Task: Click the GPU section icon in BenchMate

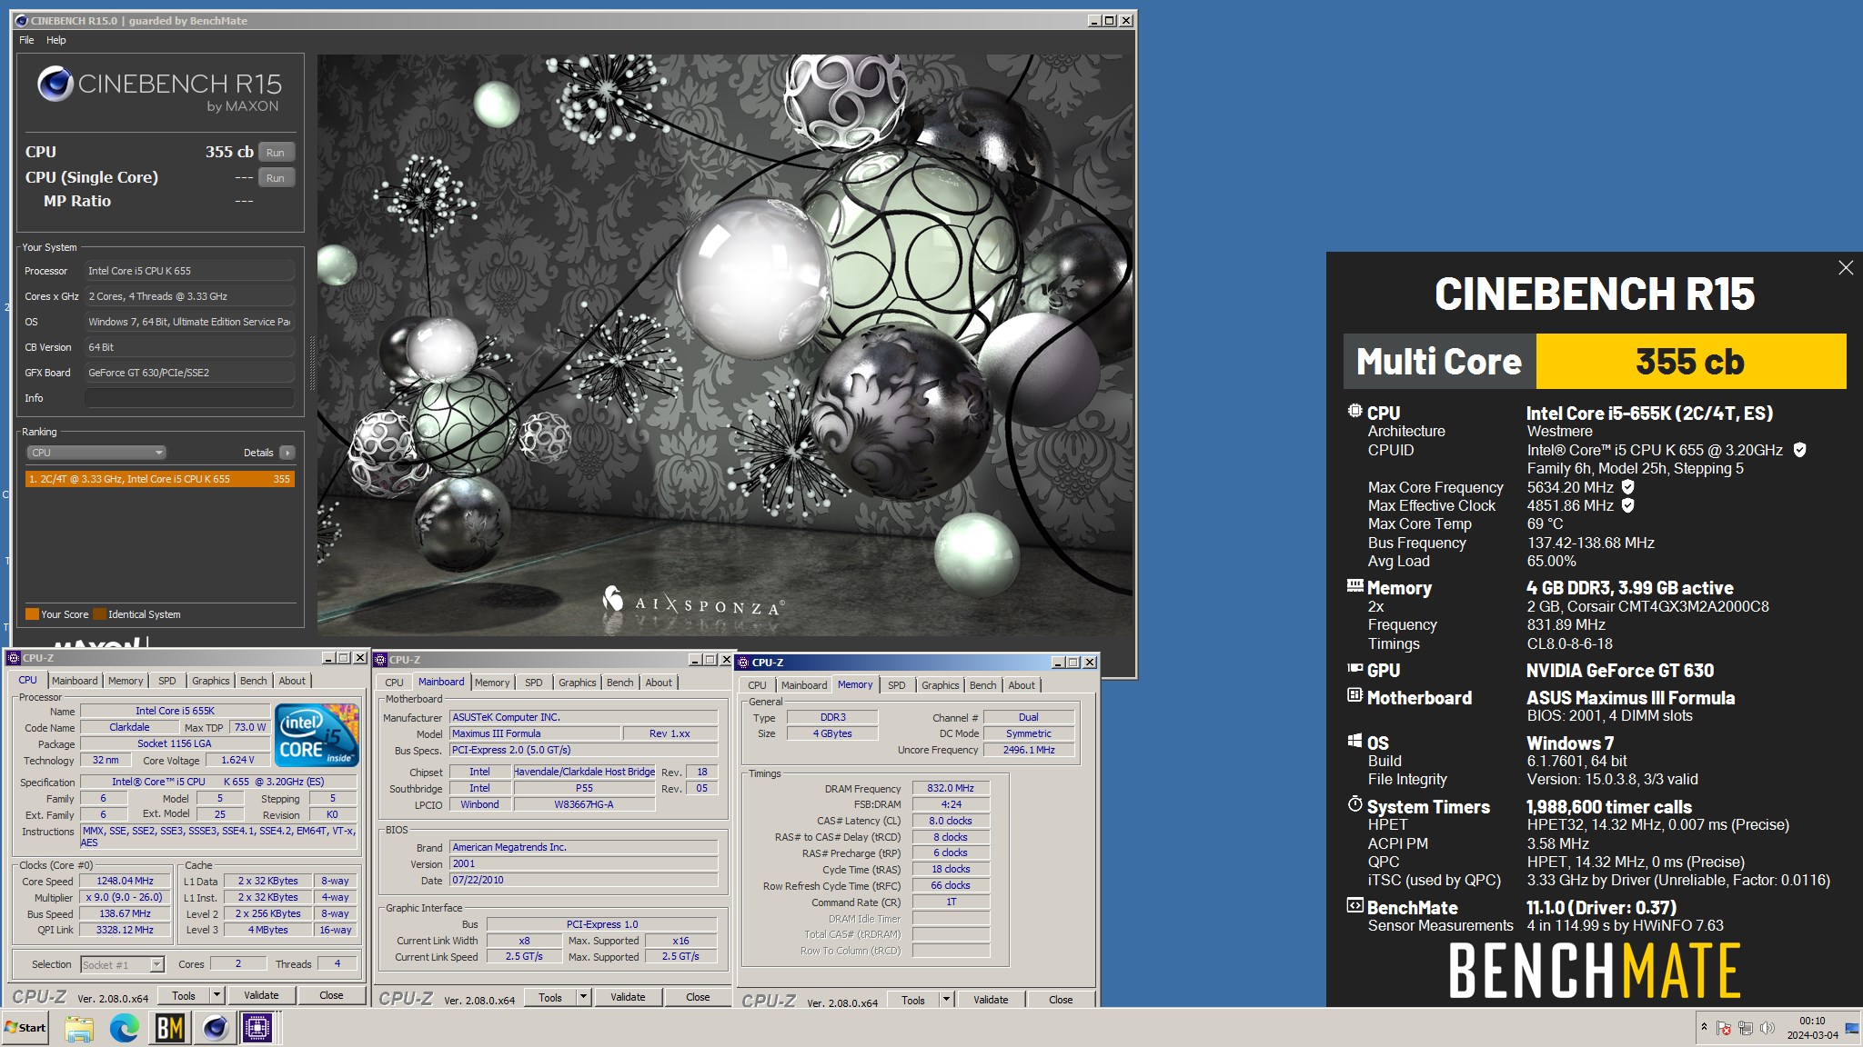Action: [1354, 668]
